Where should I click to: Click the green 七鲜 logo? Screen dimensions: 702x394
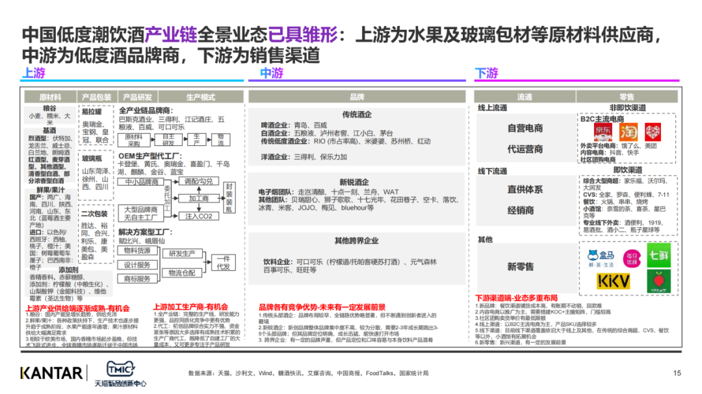coord(658,255)
